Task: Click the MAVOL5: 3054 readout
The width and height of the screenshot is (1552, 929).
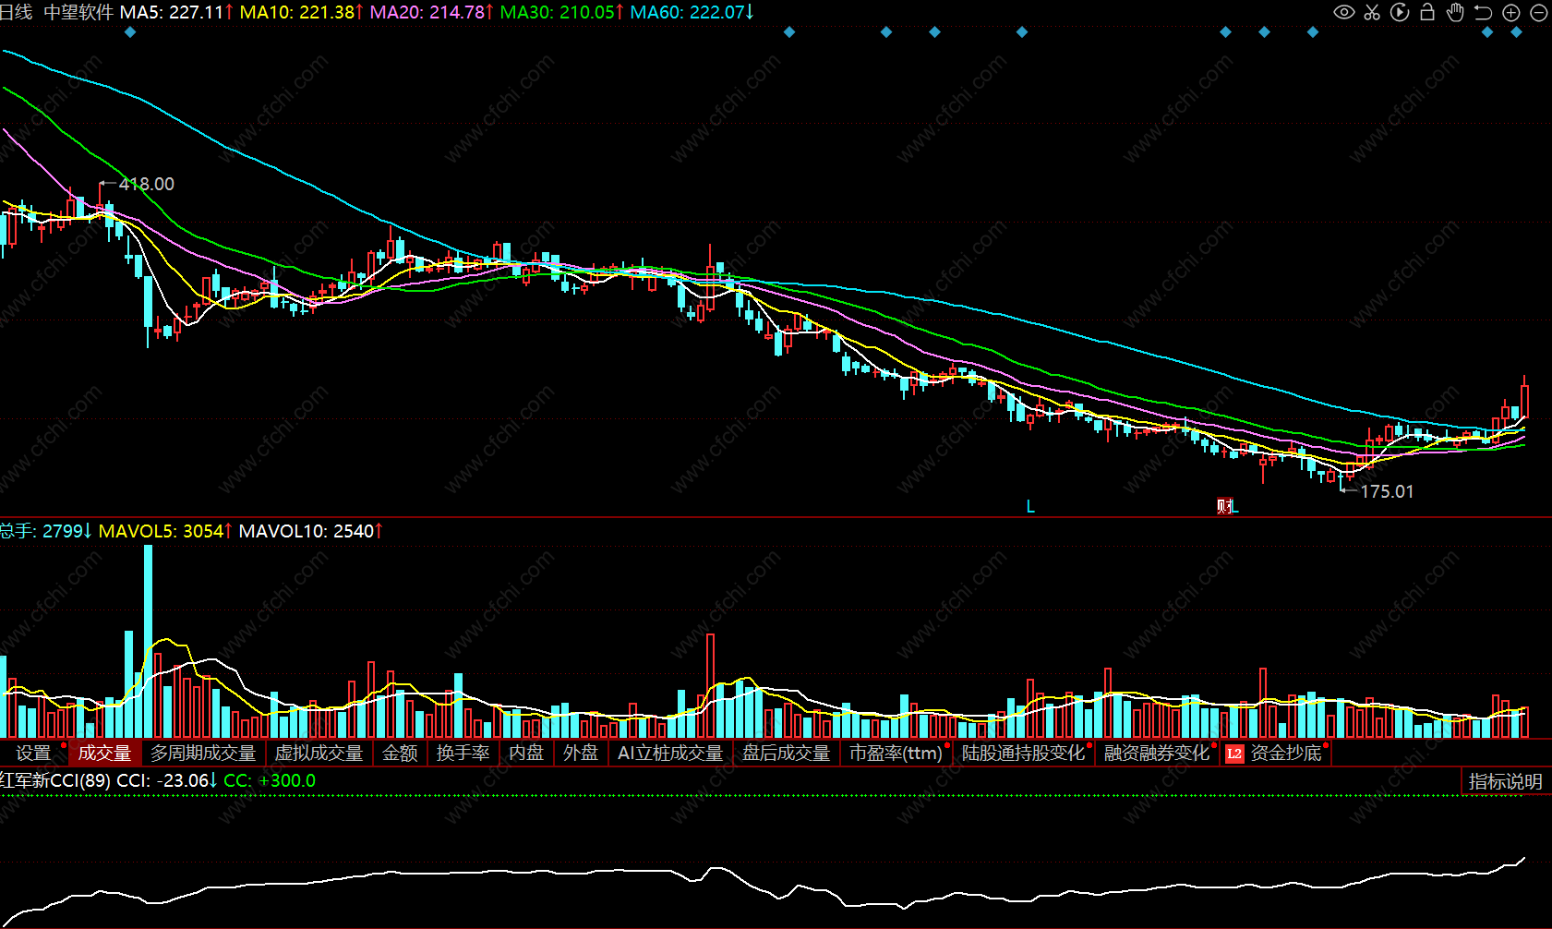Action: point(165,531)
